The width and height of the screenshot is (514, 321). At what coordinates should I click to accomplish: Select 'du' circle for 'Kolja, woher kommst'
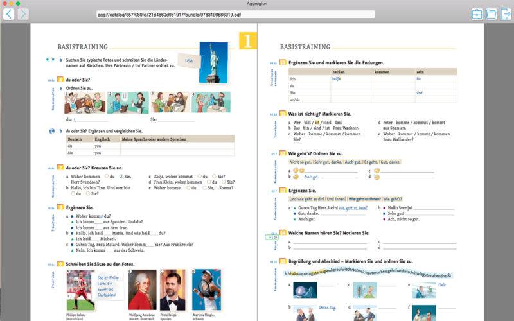[199, 176]
